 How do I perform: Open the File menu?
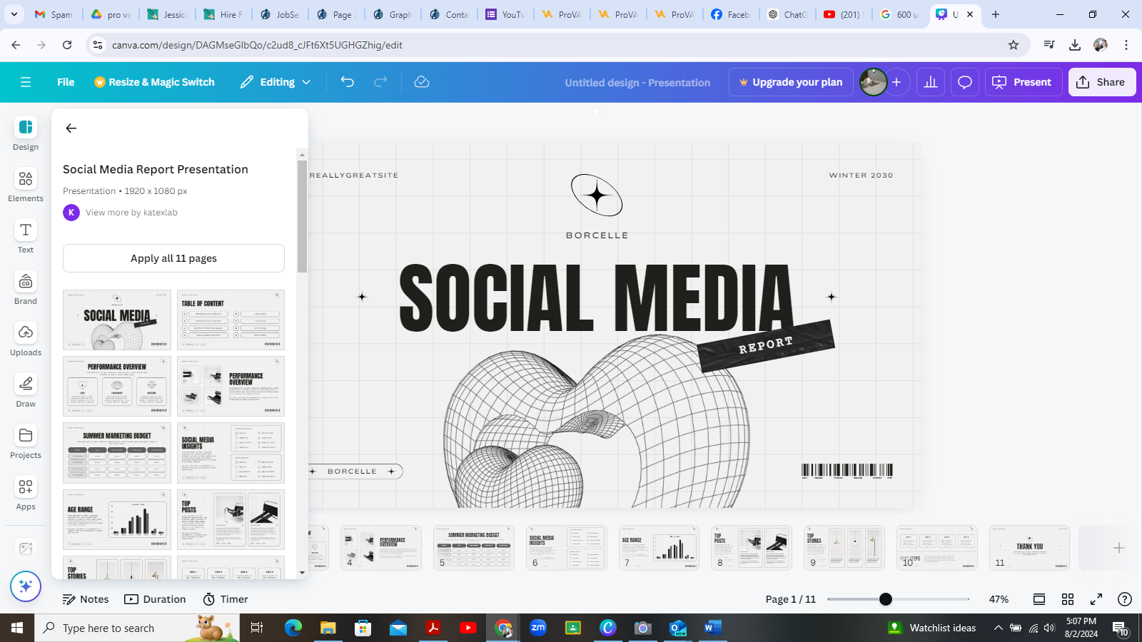click(66, 82)
